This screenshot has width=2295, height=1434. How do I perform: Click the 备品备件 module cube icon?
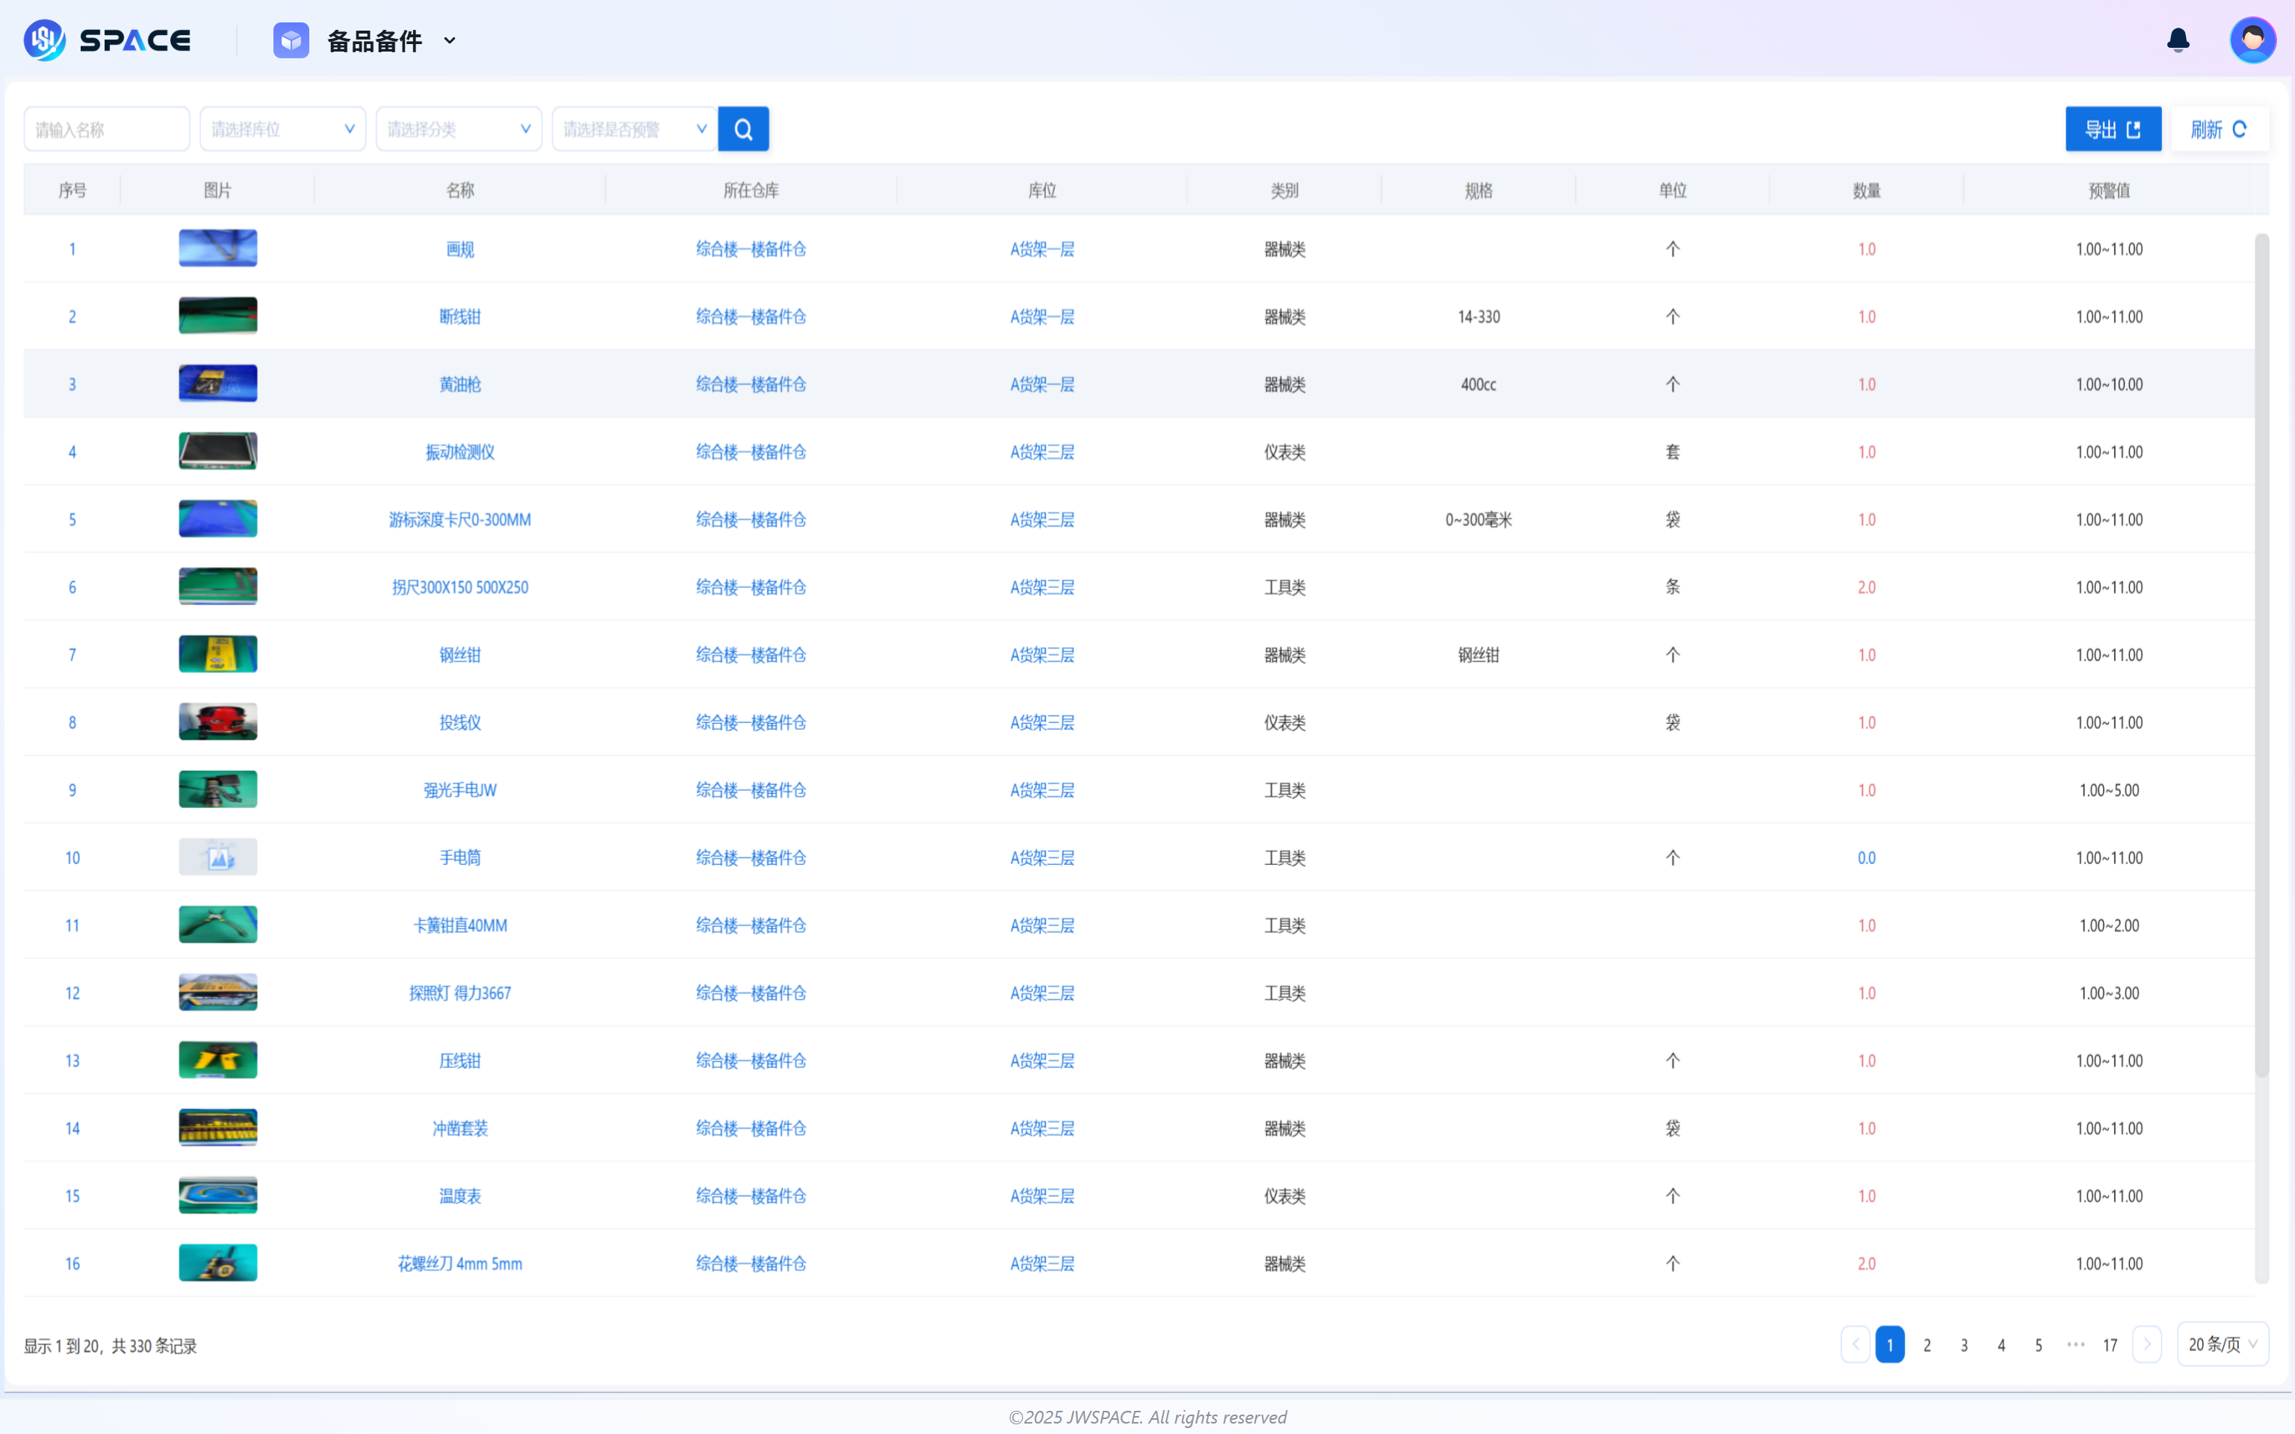pyautogui.click(x=291, y=41)
